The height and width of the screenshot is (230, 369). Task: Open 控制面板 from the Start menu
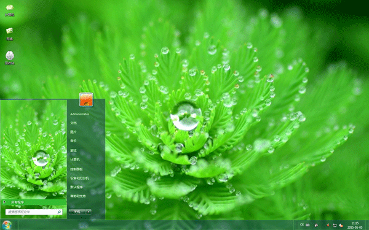click(76, 169)
